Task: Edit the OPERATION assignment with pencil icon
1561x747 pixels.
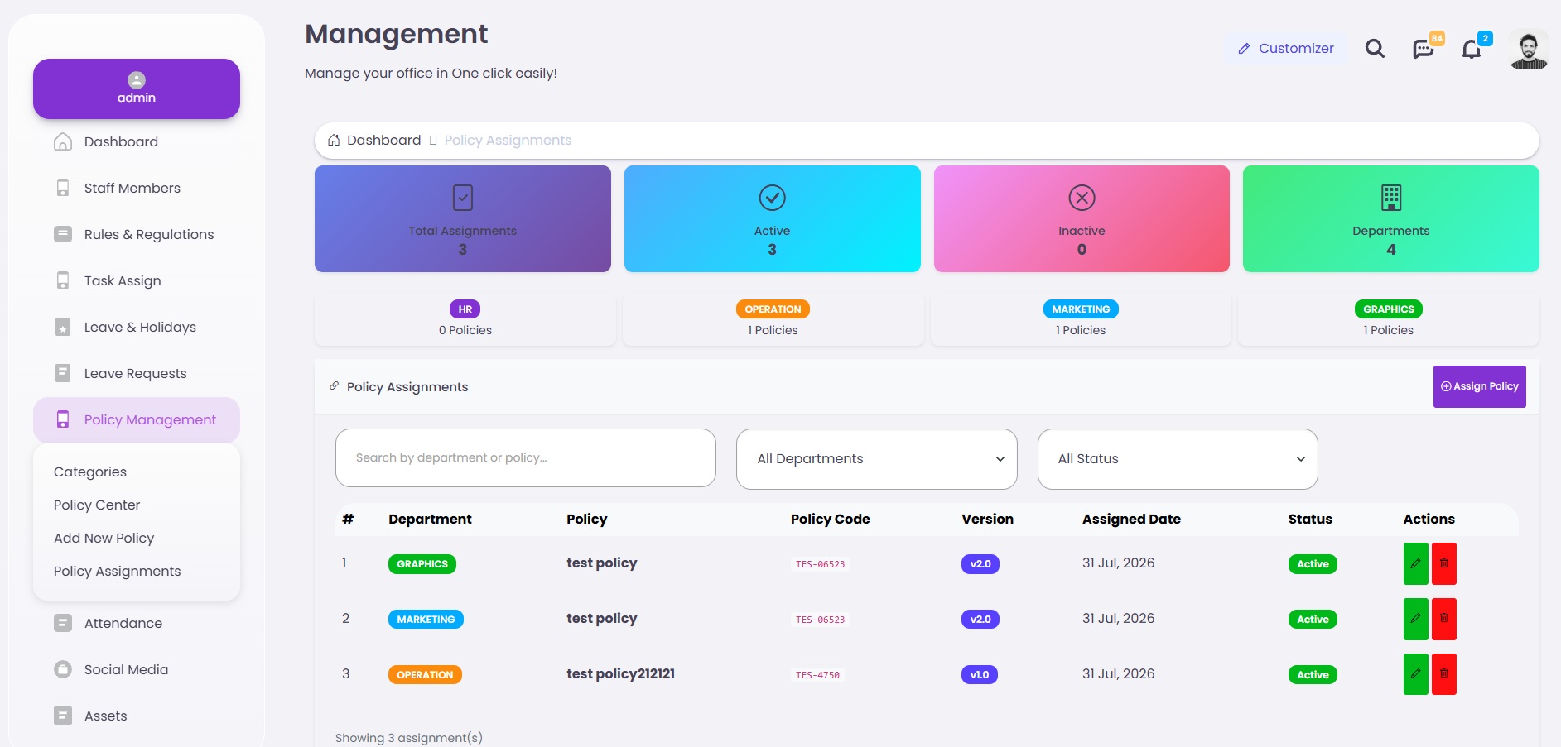Action: 1416,674
